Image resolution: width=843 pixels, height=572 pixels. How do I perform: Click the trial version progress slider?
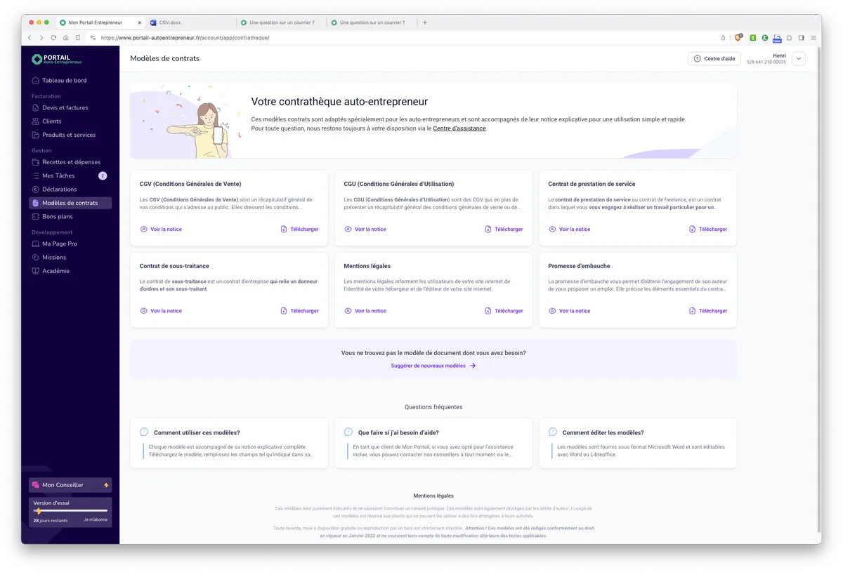coord(70,511)
